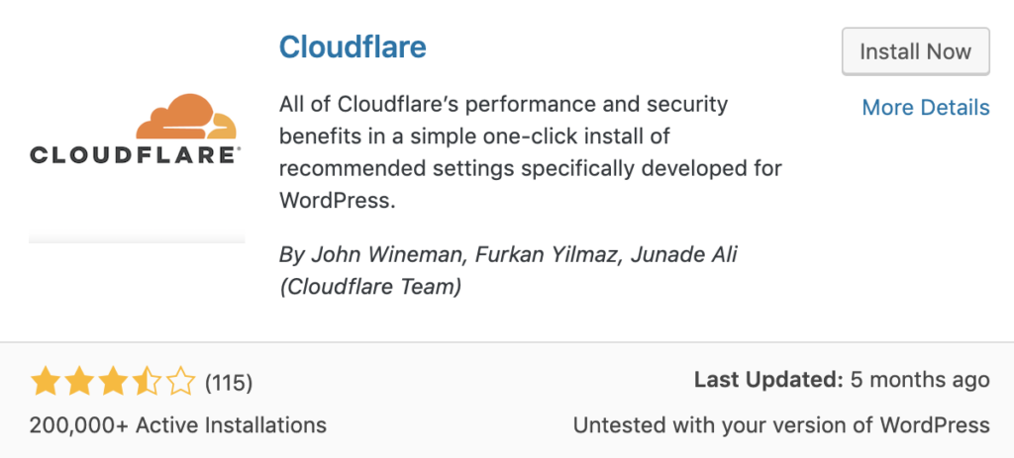
Task: Click the empty fifth rating star
Action: coord(181,382)
